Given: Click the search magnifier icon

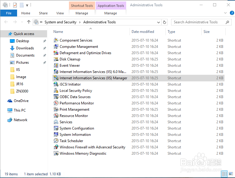Looking at the screenshot, I should pos(227,22).
